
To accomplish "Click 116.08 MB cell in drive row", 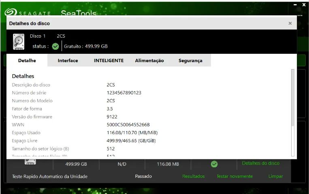I will pyautogui.click(x=168, y=164).
